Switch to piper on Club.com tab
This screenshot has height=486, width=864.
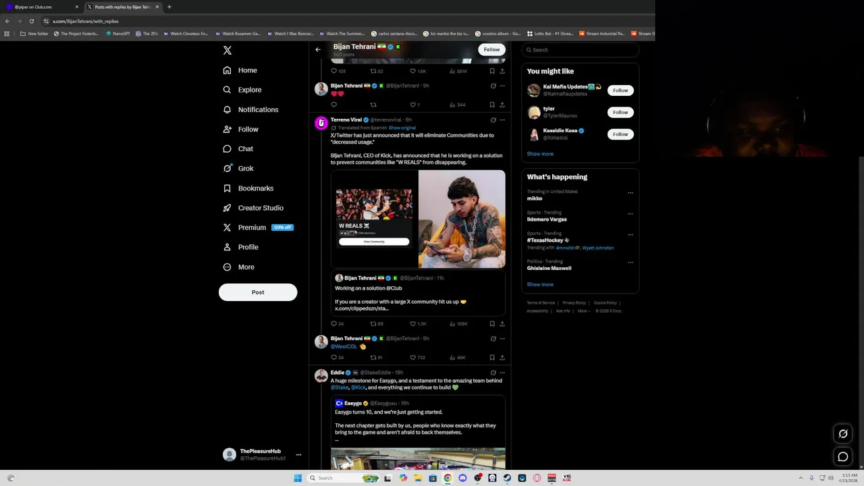pos(42,7)
